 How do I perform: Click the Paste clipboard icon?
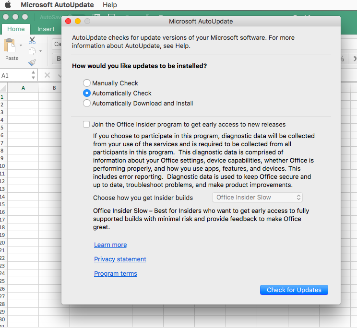[11, 46]
